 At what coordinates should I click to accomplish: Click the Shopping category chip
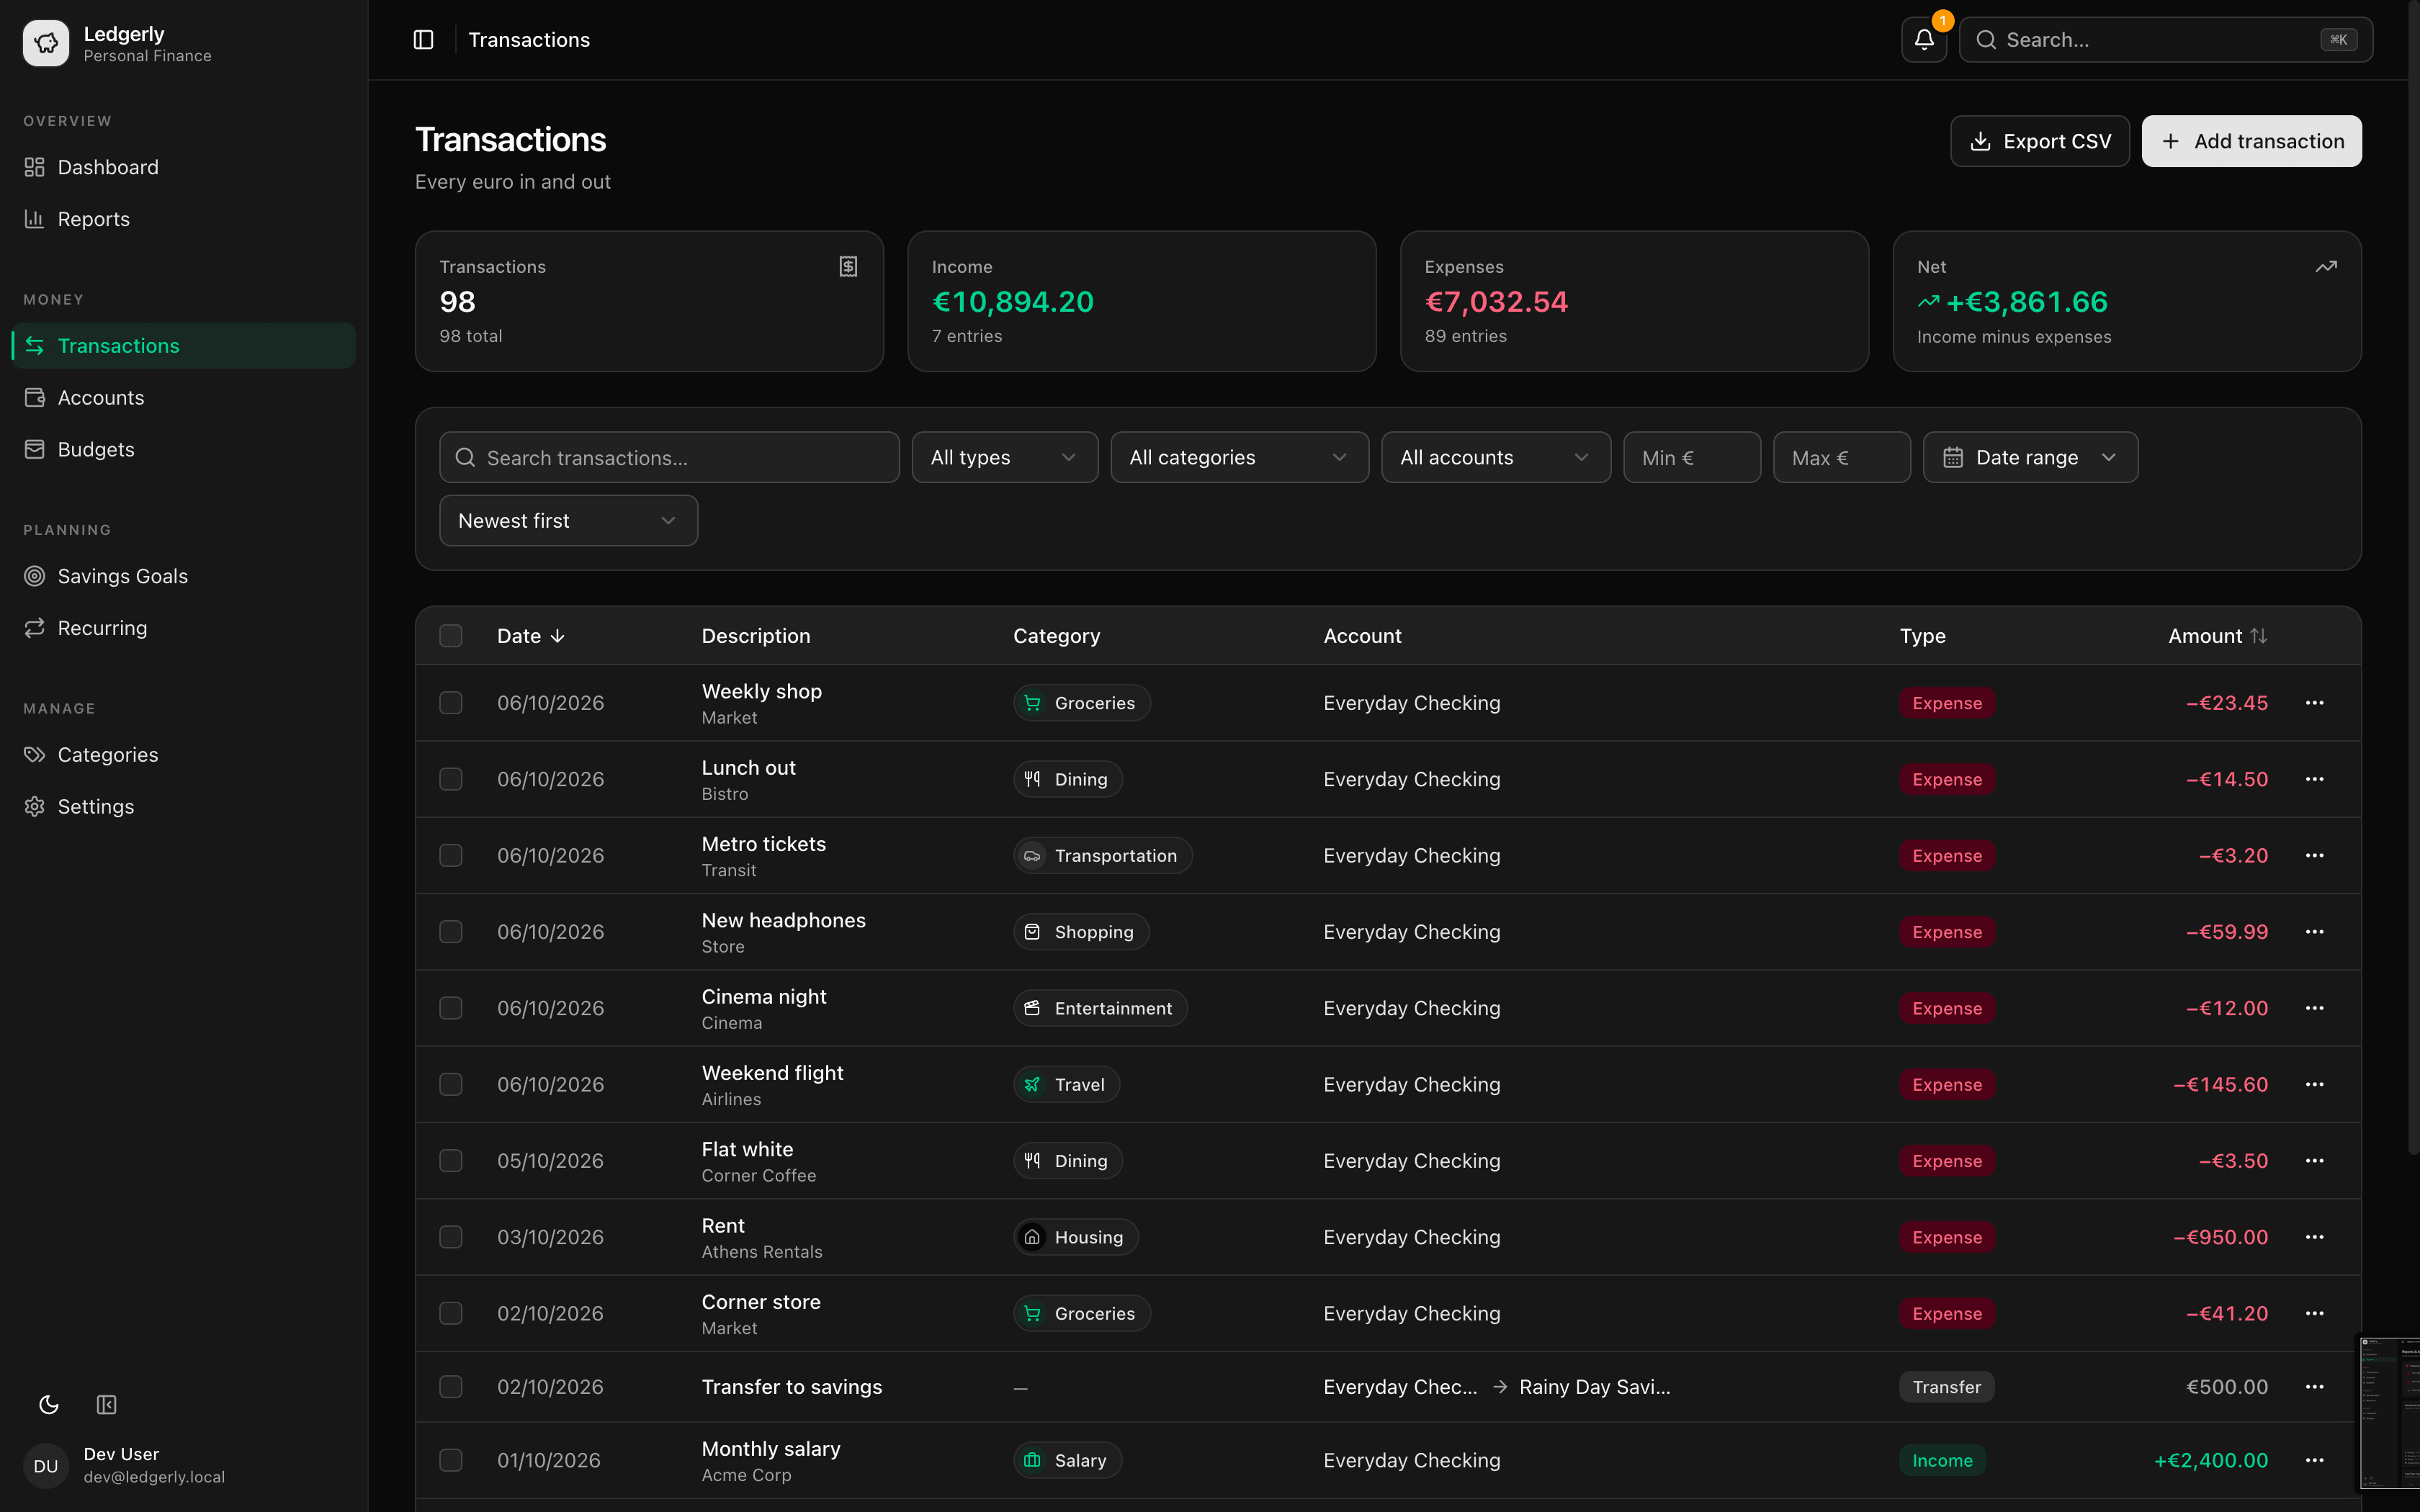click(x=1081, y=932)
